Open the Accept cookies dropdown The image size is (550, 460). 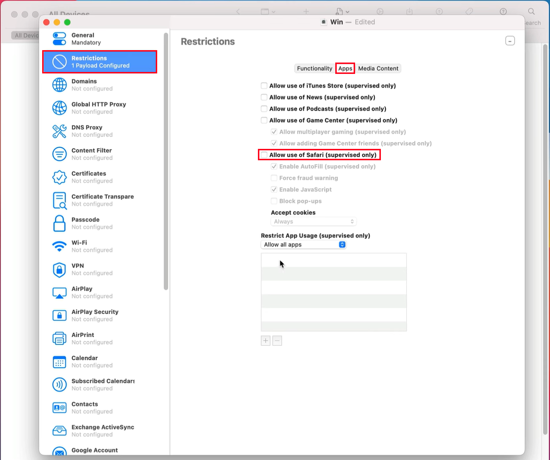click(x=313, y=222)
